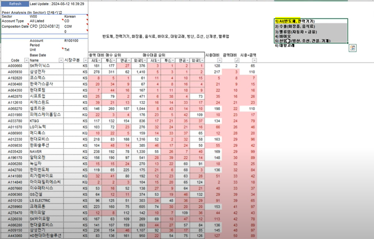Viewport: 374px width, 239px height.
Task: Select the GS건설 name cell
Action: pyautogui.click(x=46, y=195)
